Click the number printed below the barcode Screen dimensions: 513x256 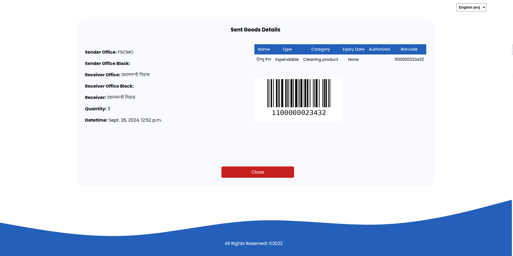click(298, 113)
